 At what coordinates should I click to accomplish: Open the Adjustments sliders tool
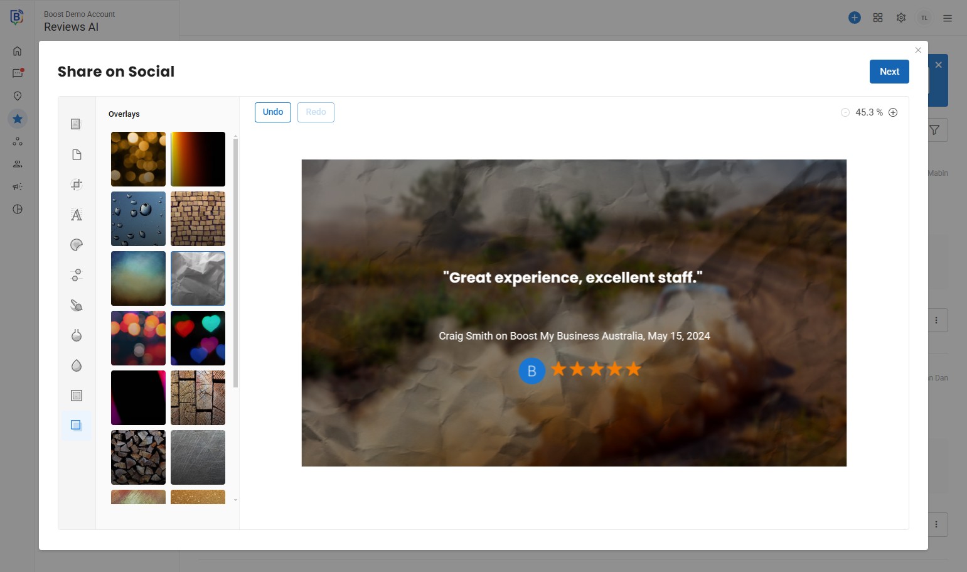click(x=77, y=275)
